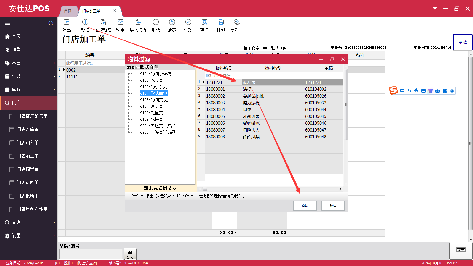
Task: Click the 触摸新增 touch-add icon
Action: tap(103, 22)
